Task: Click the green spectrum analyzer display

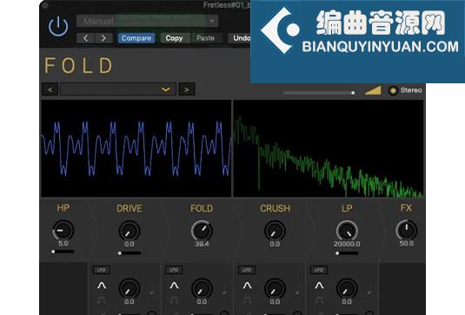Action: (329, 148)
